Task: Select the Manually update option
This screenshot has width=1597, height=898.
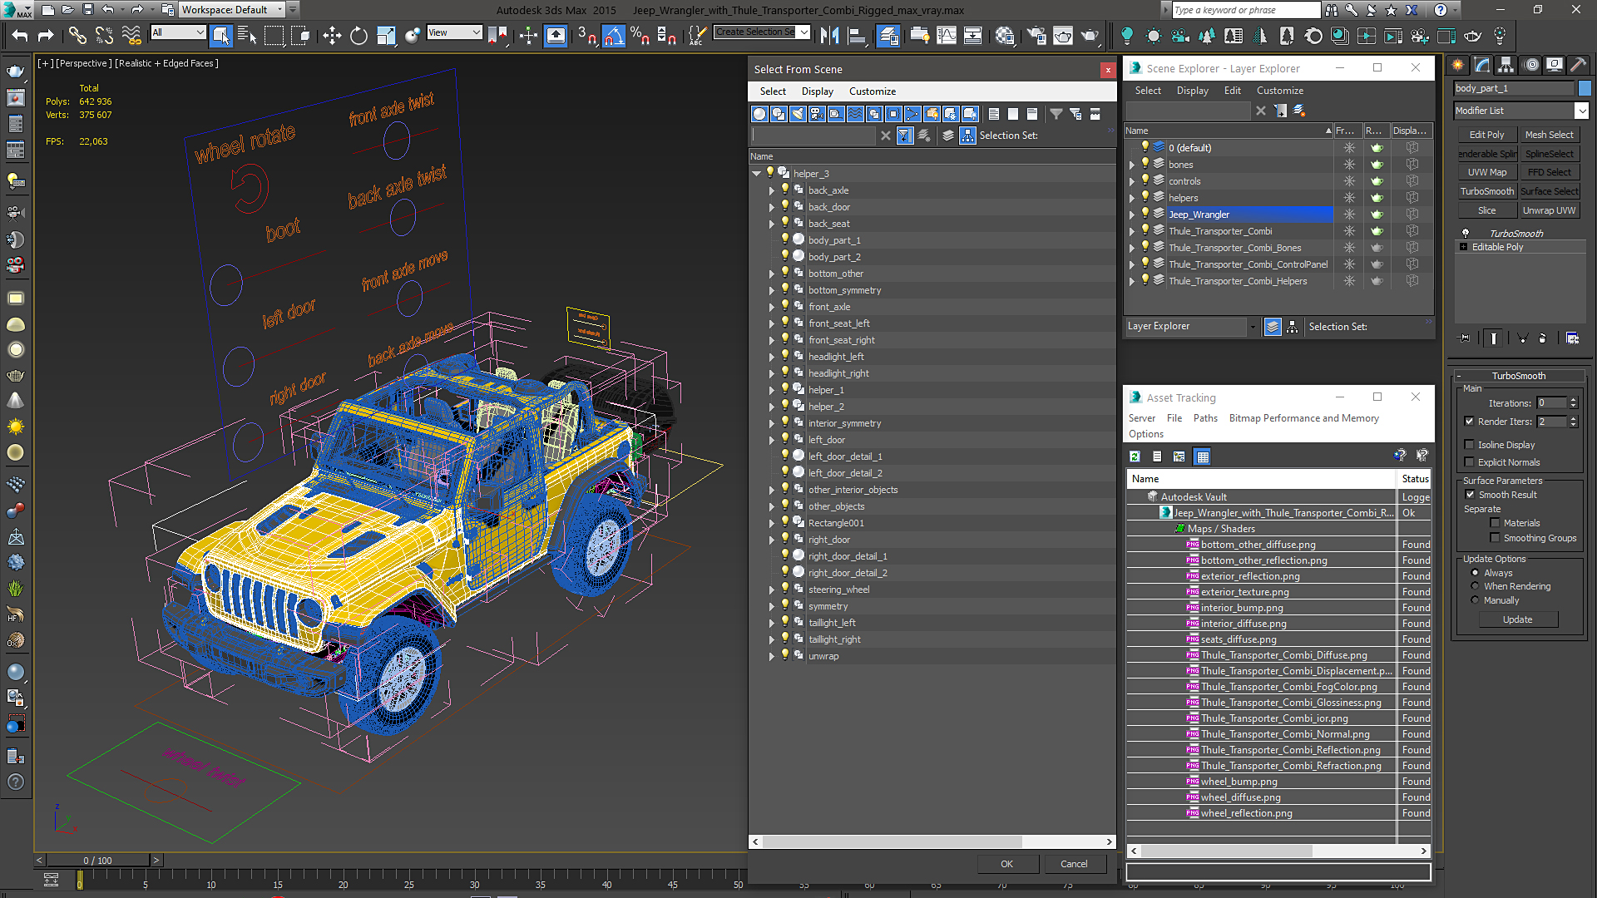Action: [1475, 600]
